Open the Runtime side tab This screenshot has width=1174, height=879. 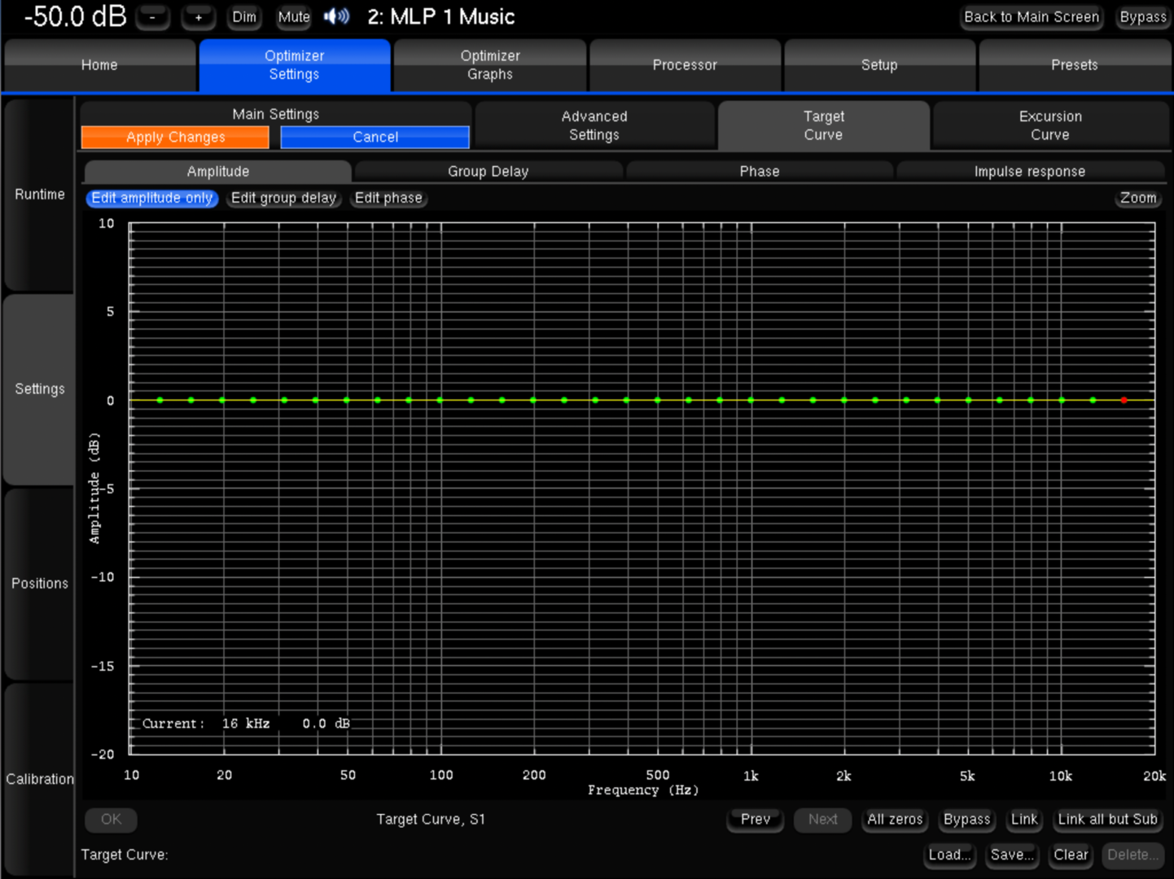coord(39,195)
